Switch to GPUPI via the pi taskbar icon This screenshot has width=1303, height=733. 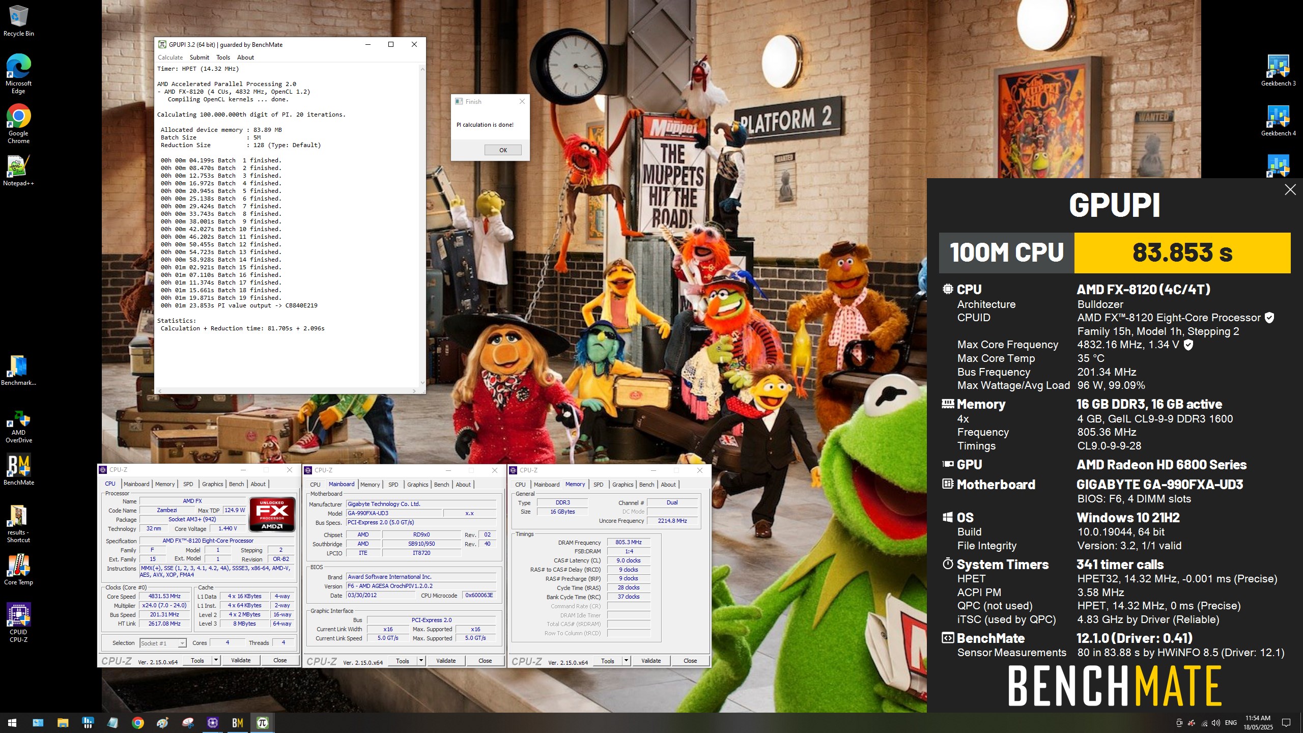click(262, 722)
